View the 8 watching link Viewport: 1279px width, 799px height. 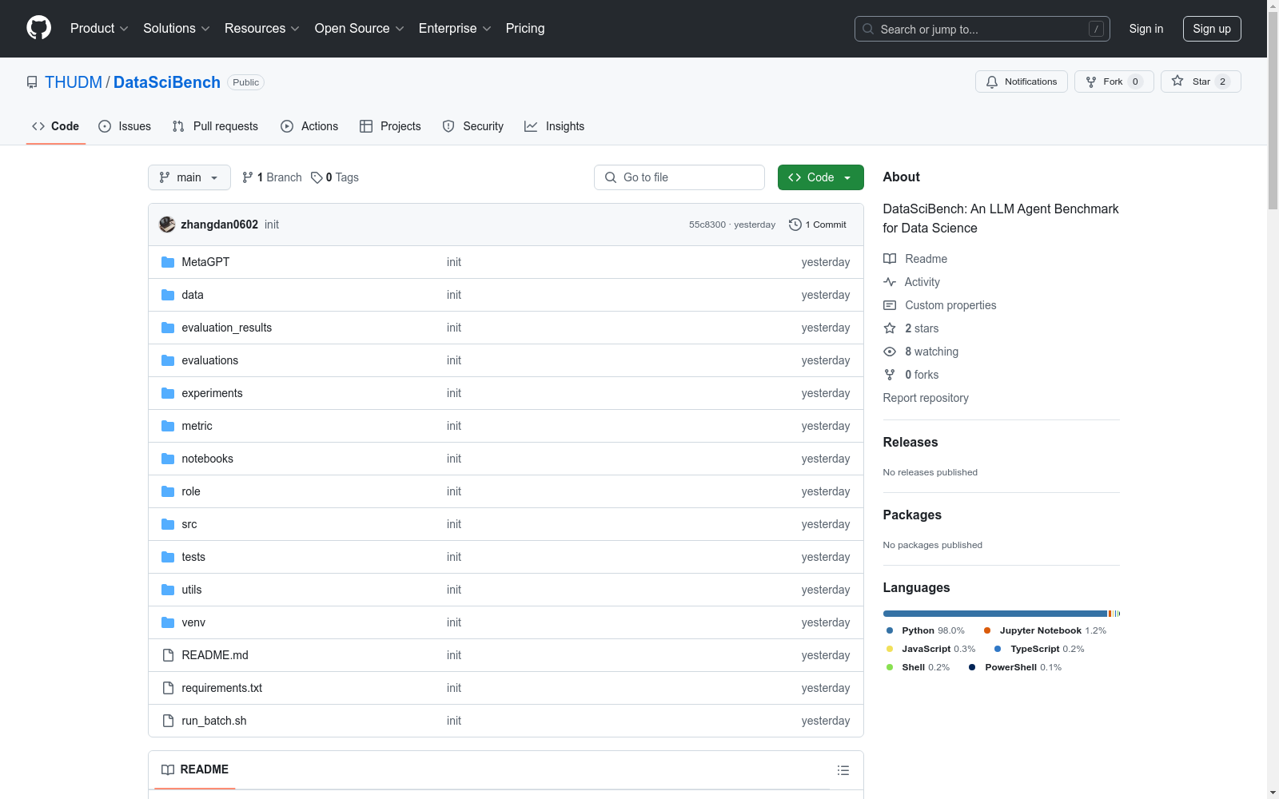[921, 352]
